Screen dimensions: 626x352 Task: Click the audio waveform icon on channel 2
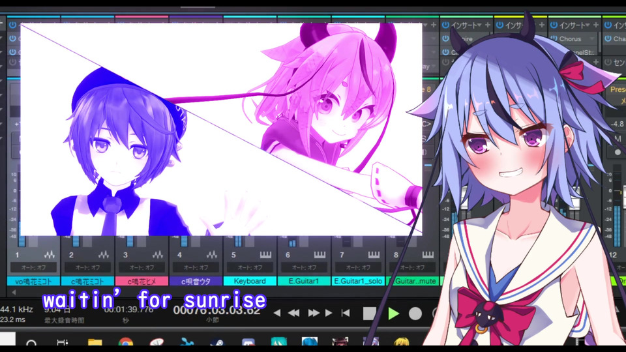[104, 255]
